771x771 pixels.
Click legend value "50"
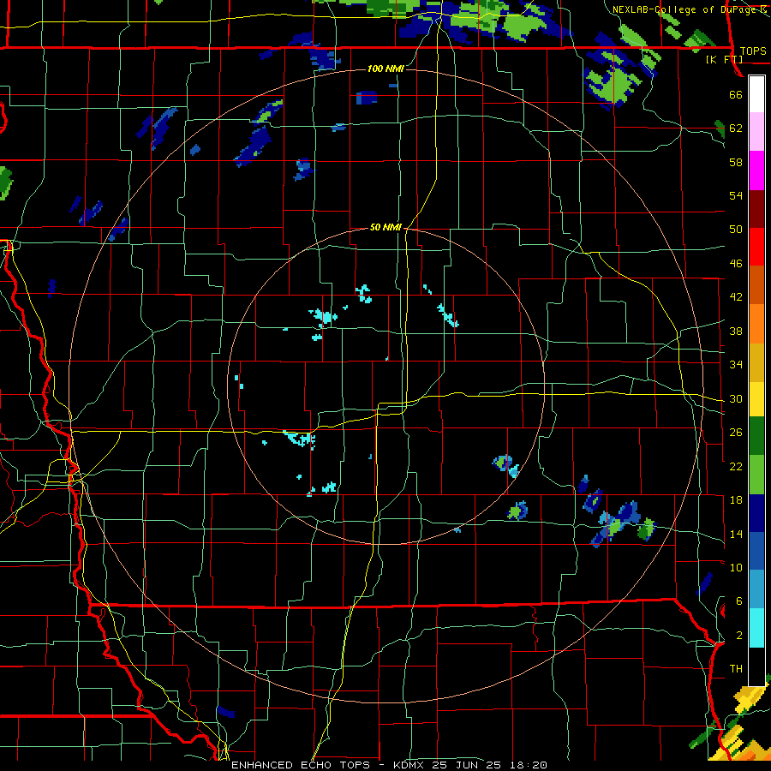tap(736, 229)
